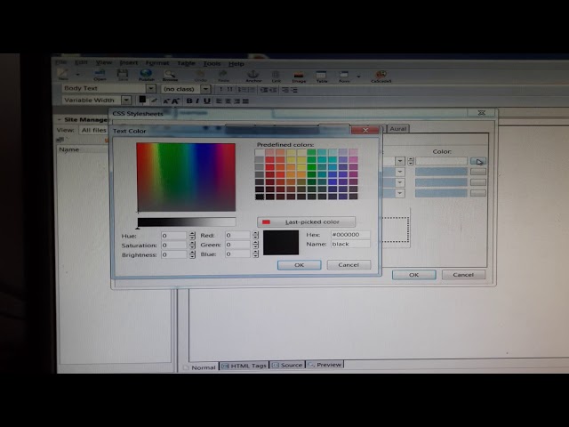The height and width of the screenshot is (427, 569).
Task: Click the Table toolbar icon
Action: [x=322, y=75]
